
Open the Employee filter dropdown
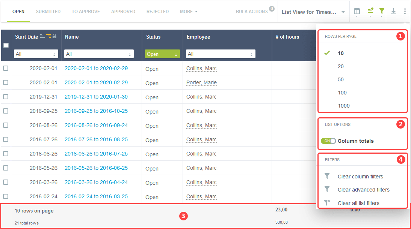[221, 54]
